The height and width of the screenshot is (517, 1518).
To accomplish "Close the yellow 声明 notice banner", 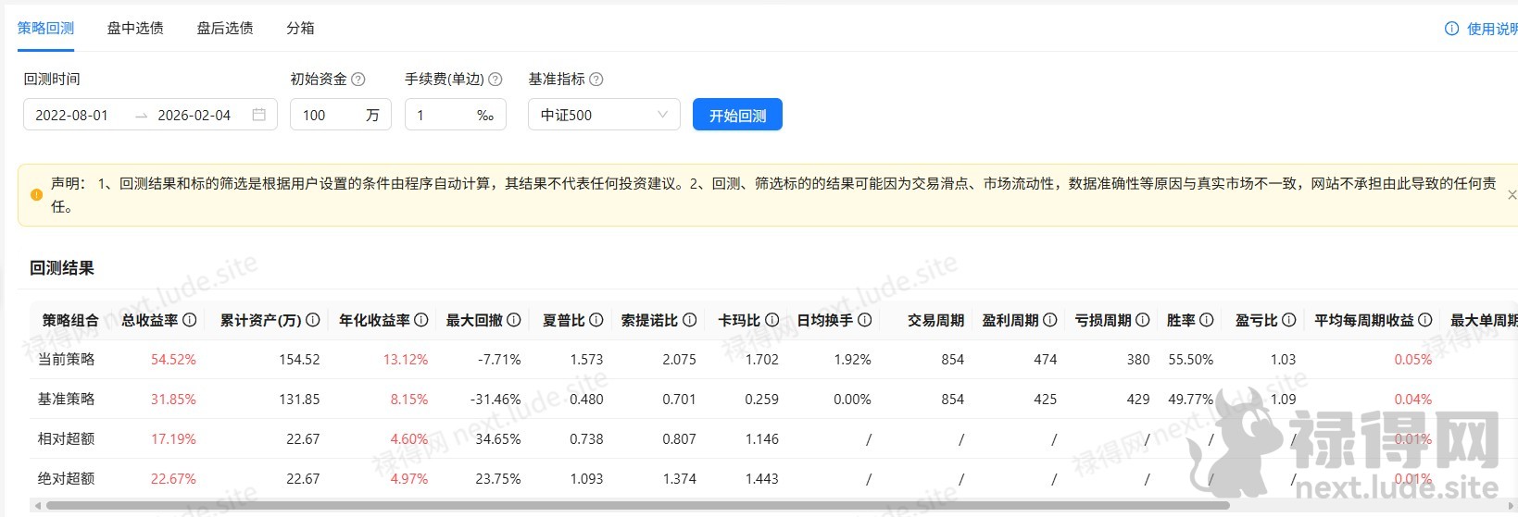I will [x=1512, y=195].
